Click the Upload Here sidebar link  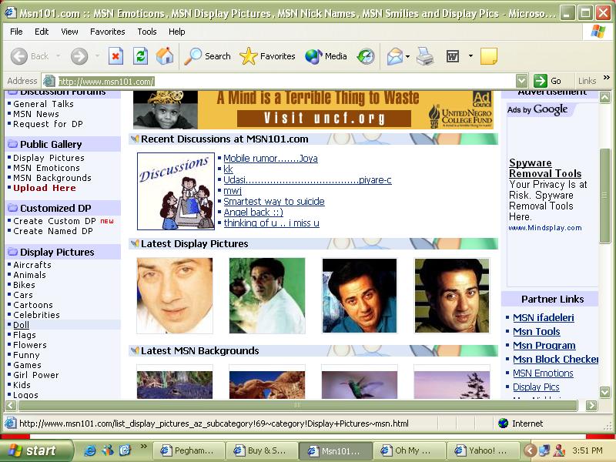pyautogui.click(x=45, y=188)
